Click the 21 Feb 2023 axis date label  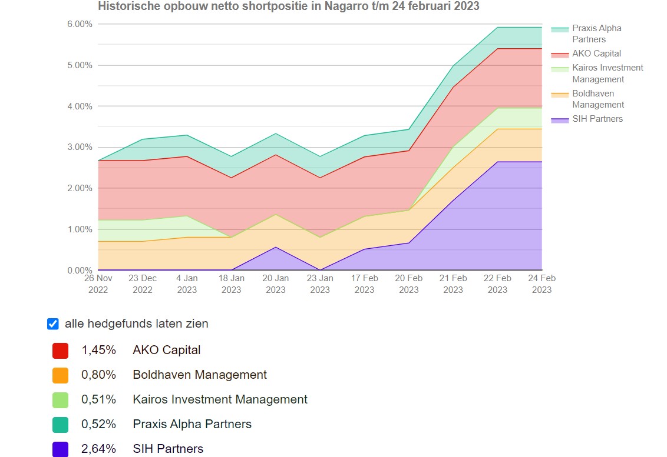click(453, 283)
